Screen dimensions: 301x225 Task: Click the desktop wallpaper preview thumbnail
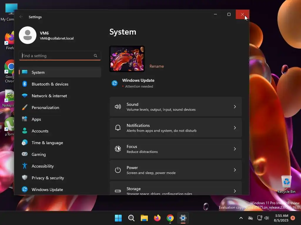[x=127, y=59]
